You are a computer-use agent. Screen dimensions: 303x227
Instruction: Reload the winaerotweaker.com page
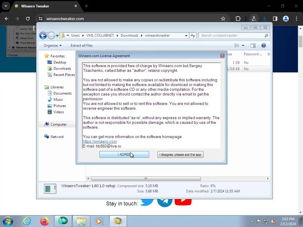pyautogui.click(x=28, y=19)
